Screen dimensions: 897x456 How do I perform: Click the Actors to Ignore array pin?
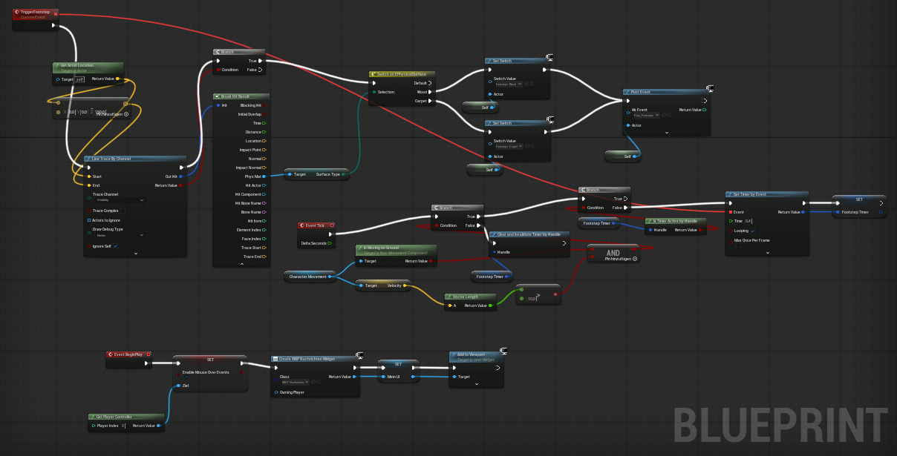click(89, 220)
